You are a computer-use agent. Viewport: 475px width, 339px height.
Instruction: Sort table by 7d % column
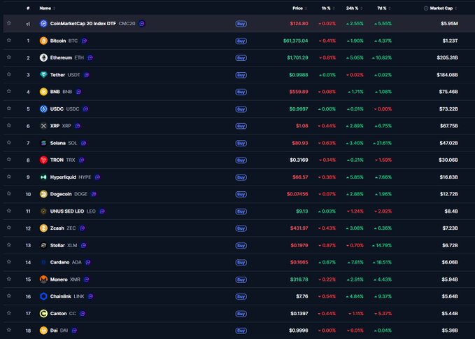(x=383, y=8)
